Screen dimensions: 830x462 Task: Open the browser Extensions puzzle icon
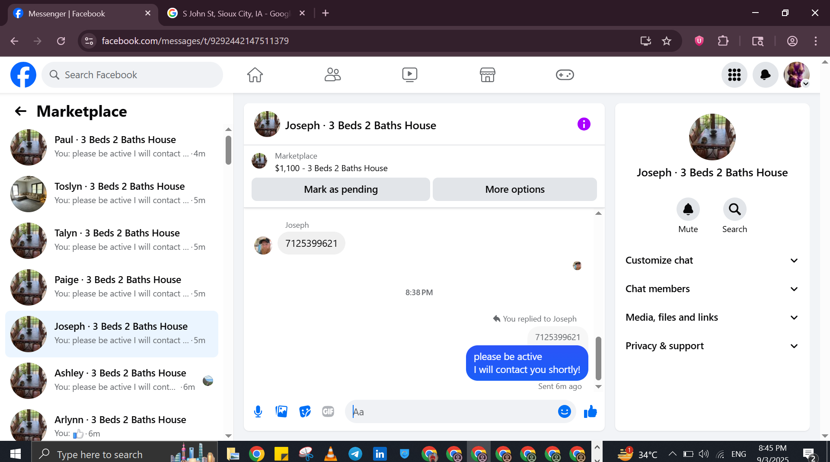tap(723, 41)
